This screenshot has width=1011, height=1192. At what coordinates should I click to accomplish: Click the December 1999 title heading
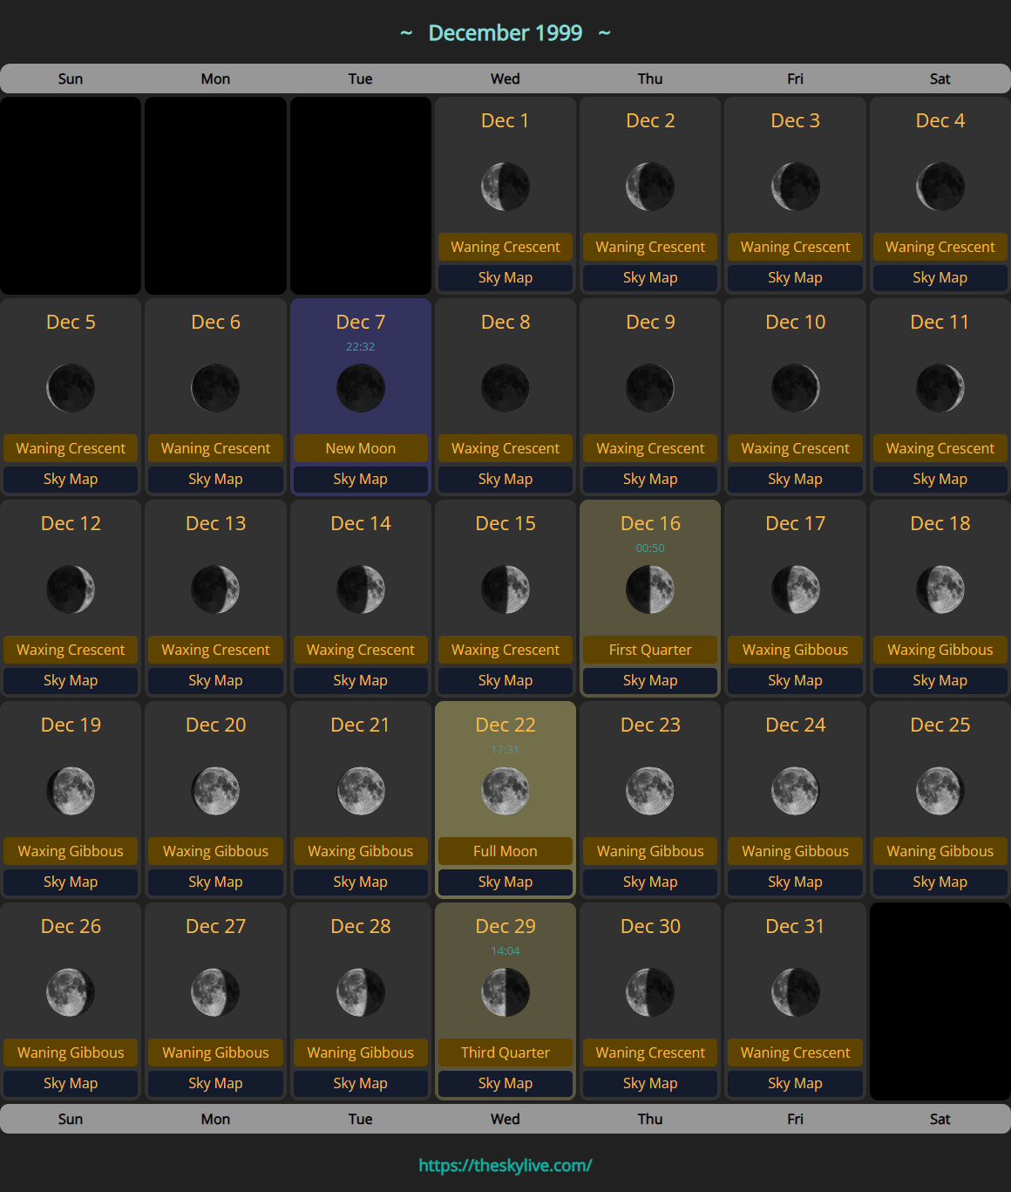(505, 33)
